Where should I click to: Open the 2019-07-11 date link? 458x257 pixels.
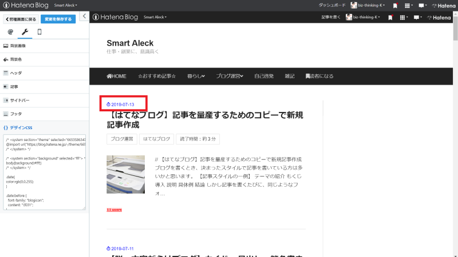(x=123, y=248)
